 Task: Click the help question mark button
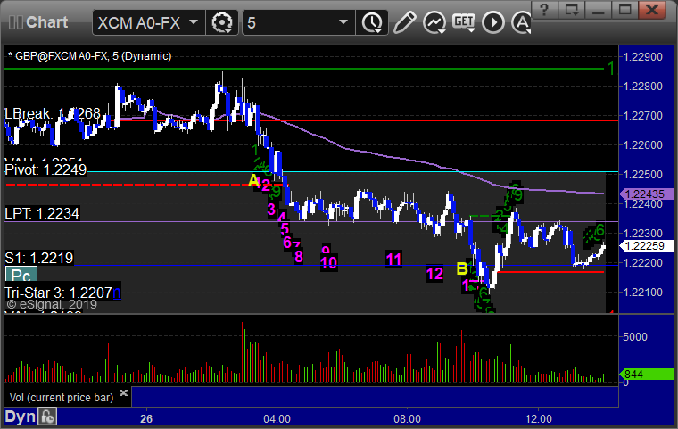point(544,10)
